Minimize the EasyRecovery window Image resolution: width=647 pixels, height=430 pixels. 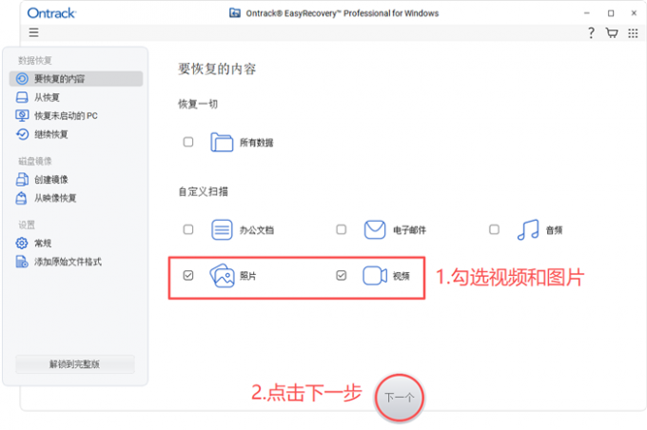tap(587, 13)
